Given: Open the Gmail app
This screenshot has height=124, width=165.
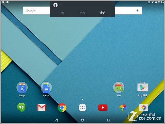Looking at the screenshot, I should 42,107.
